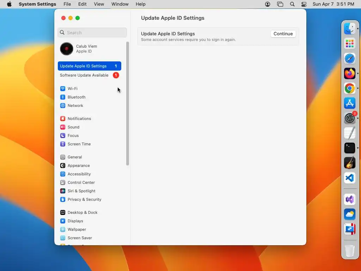Open General gear icon
Screen dimensions: 361x271
click(63, 157)
